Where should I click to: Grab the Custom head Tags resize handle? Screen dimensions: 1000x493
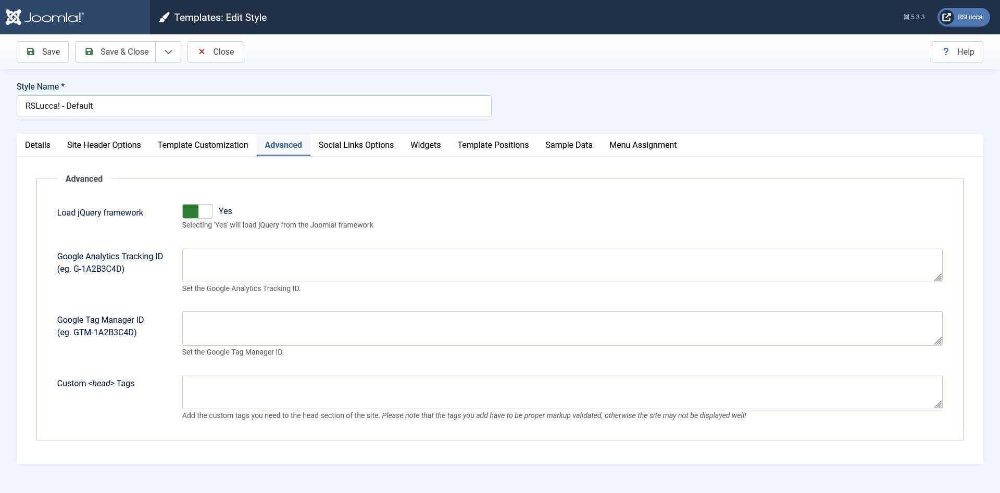click(x=938, y=404)
